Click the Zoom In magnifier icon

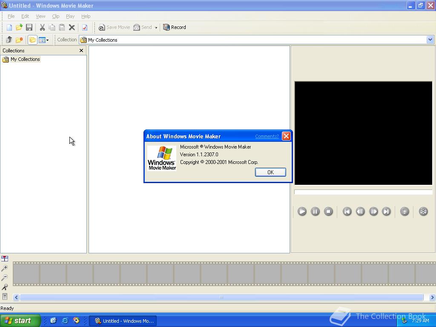pyautogui.click(x=4, y=268)
